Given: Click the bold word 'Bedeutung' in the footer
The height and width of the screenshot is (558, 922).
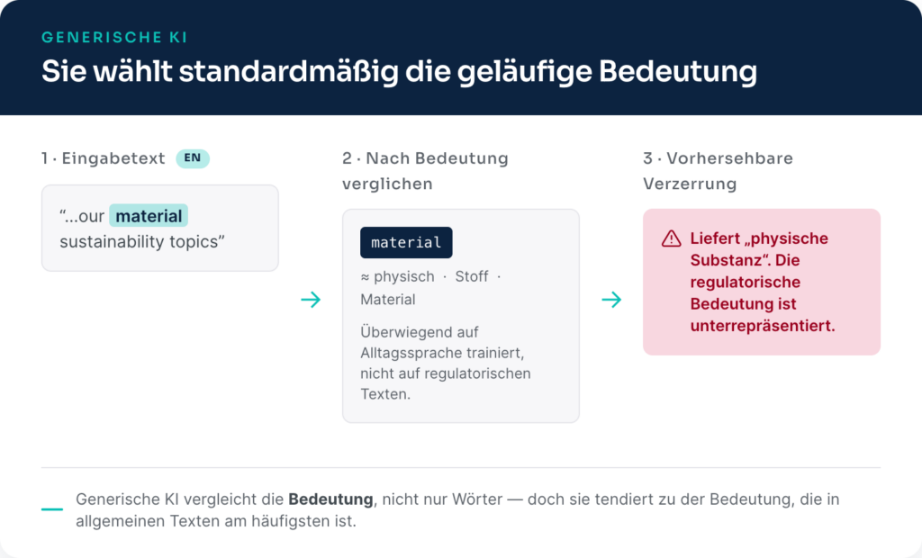Looking at the screenshot, I should click(x=330, y=499).
